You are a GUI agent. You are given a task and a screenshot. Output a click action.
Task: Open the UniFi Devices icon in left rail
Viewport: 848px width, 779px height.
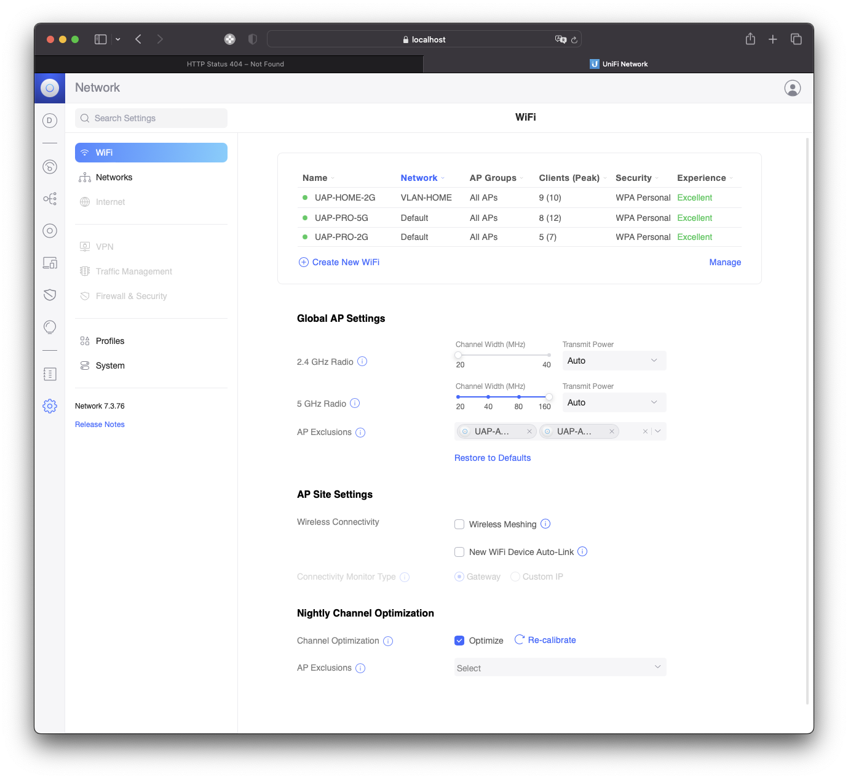(x=50, y=231)
